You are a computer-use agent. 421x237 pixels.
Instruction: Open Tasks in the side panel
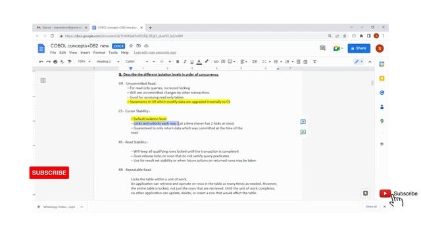[382, 93]
